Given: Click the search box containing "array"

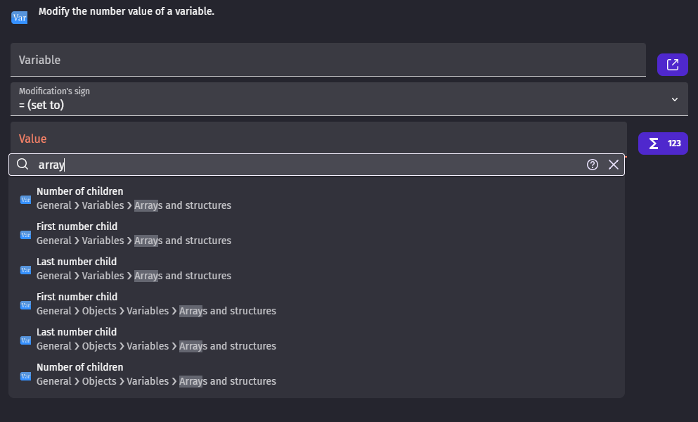Looking at the screenshot, I should pyautogui.click(x=309, y=165).
